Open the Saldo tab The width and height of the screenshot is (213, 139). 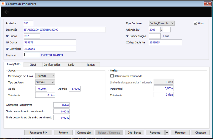click(x=71, y=64)
